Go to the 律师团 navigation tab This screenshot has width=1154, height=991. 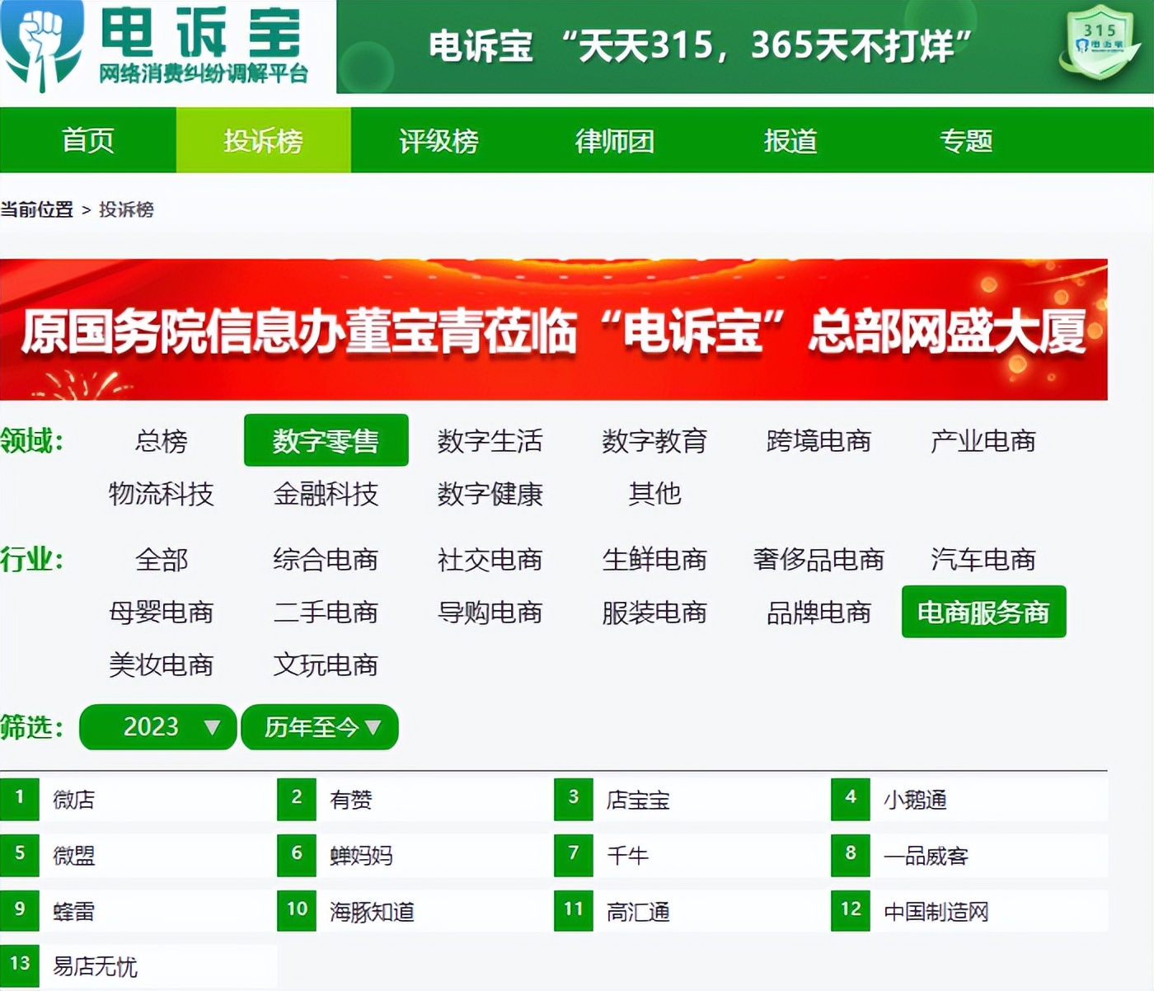click(615, 140)
